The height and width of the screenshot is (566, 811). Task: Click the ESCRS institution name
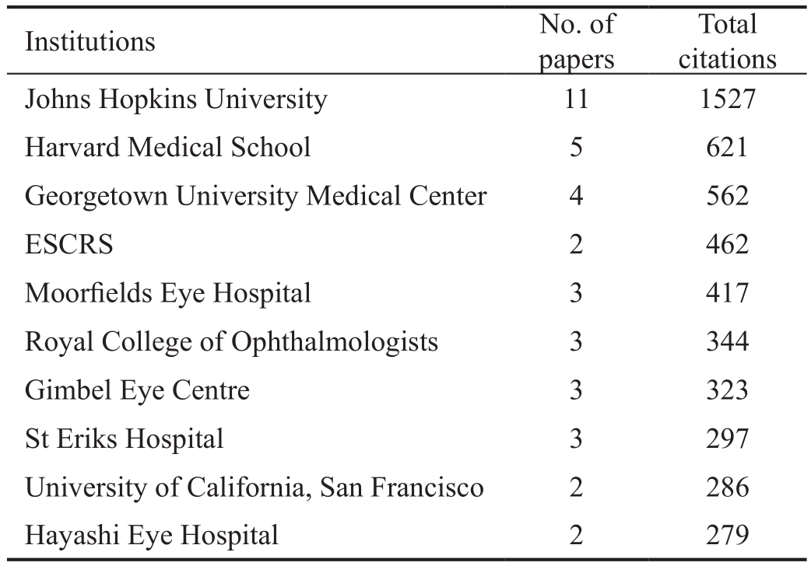point(68,244)
